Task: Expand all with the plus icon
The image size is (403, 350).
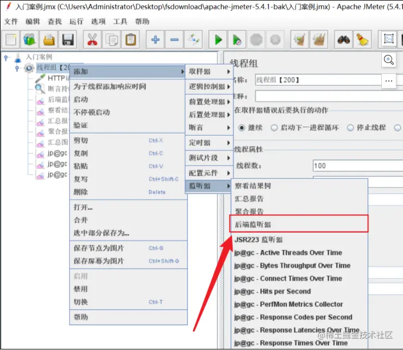Action: (x=155, y=40)
